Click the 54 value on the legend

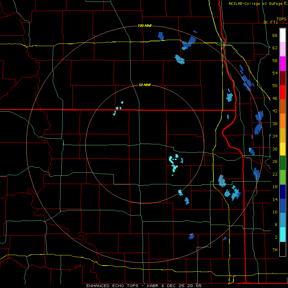click(275, 73)
